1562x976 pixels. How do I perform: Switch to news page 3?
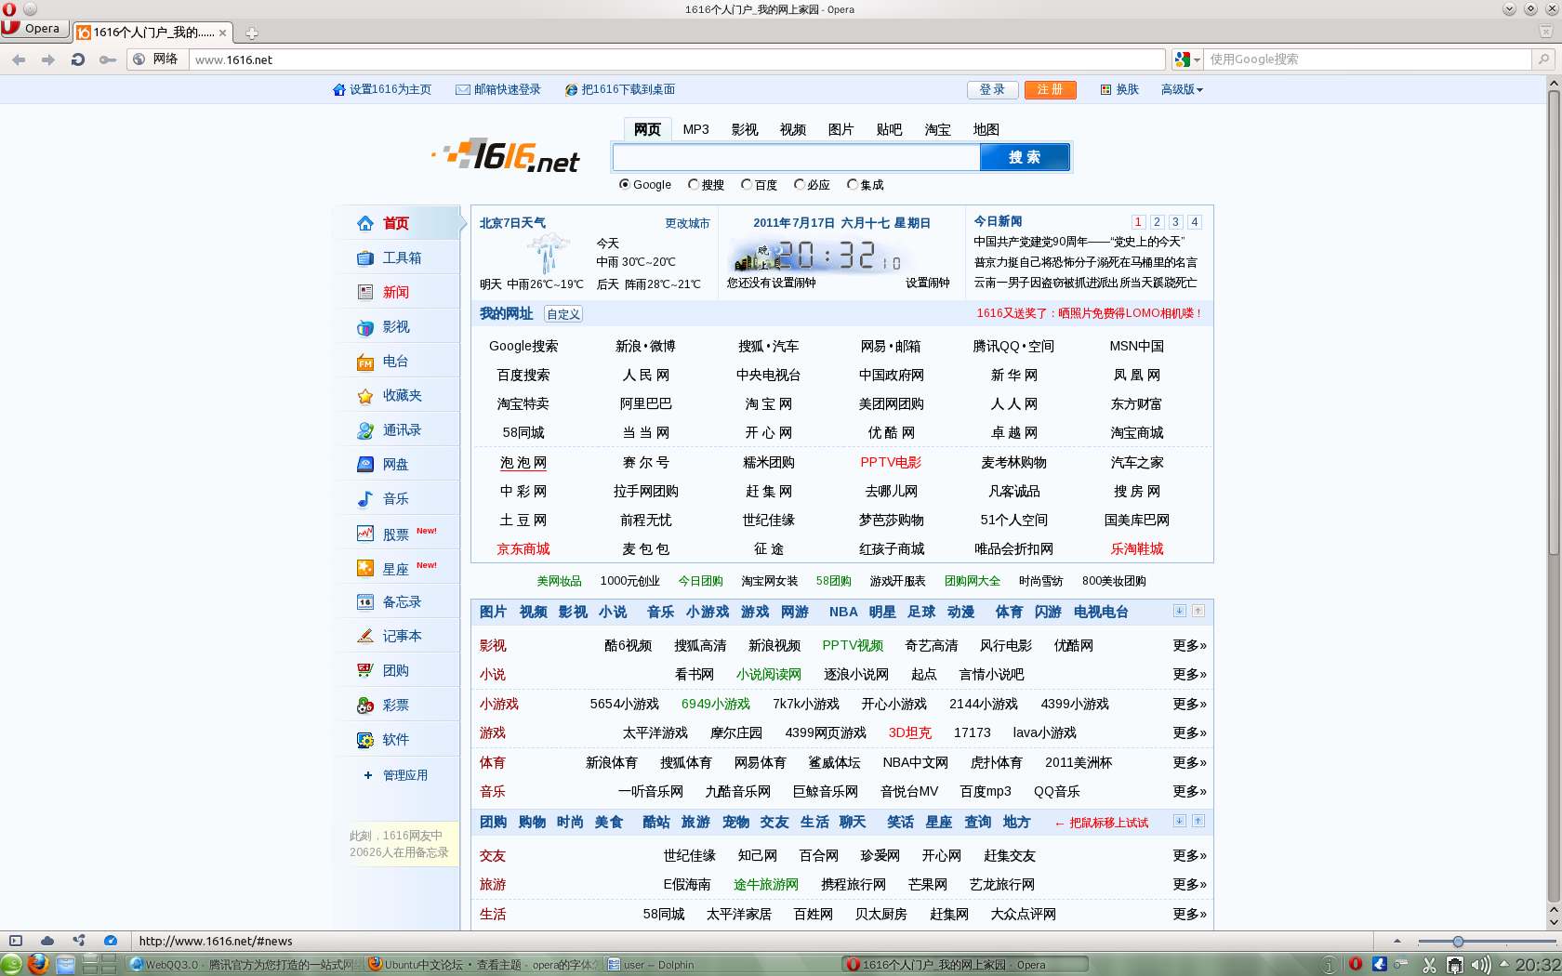[x=1175, y=221]
